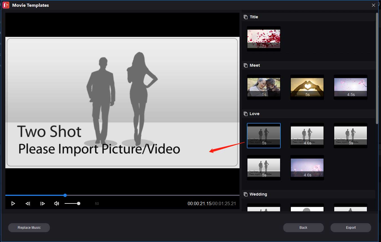Viewport: 381px width, 242px height.
Task: Select the 7s rose petals Title clip
Action: point(264,39)
